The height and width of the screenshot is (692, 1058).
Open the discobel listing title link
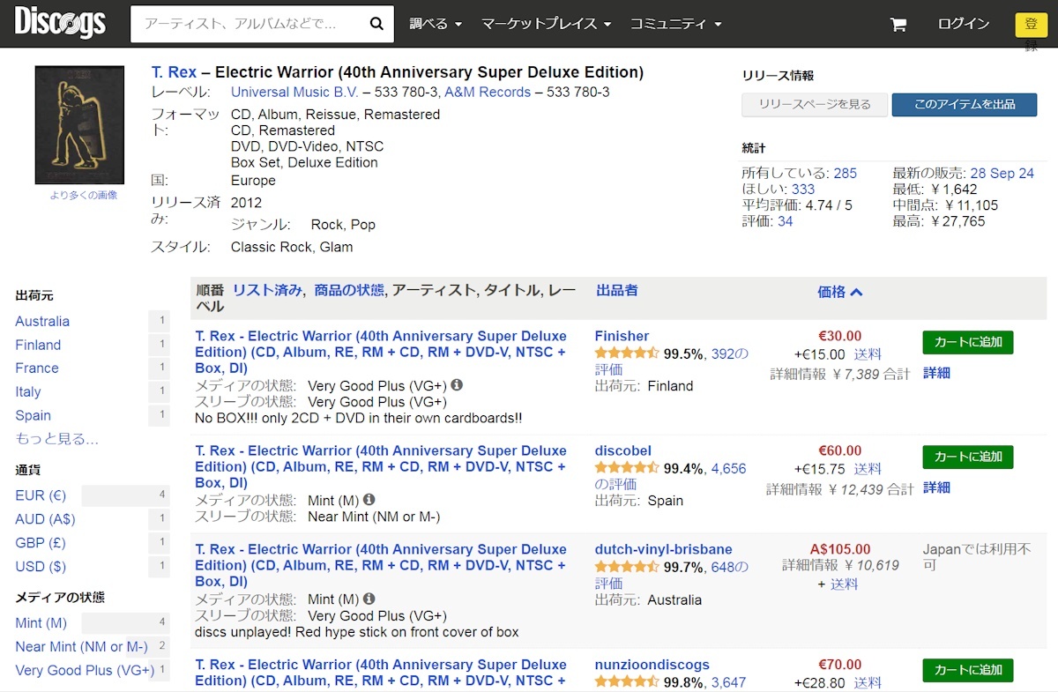tap(381, 466)
